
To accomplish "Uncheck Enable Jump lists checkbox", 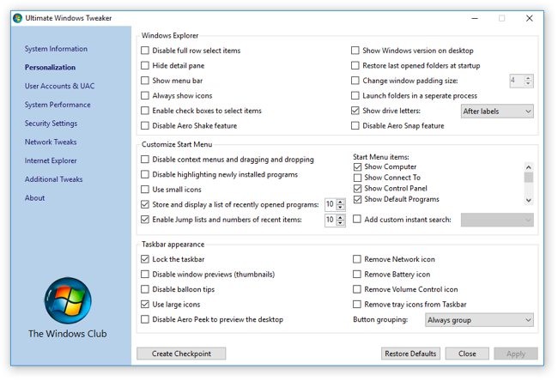I will pyautogui.click(x=145, y=220).
